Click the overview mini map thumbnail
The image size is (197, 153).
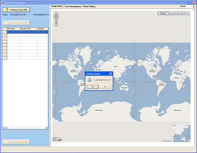[182, 133]
